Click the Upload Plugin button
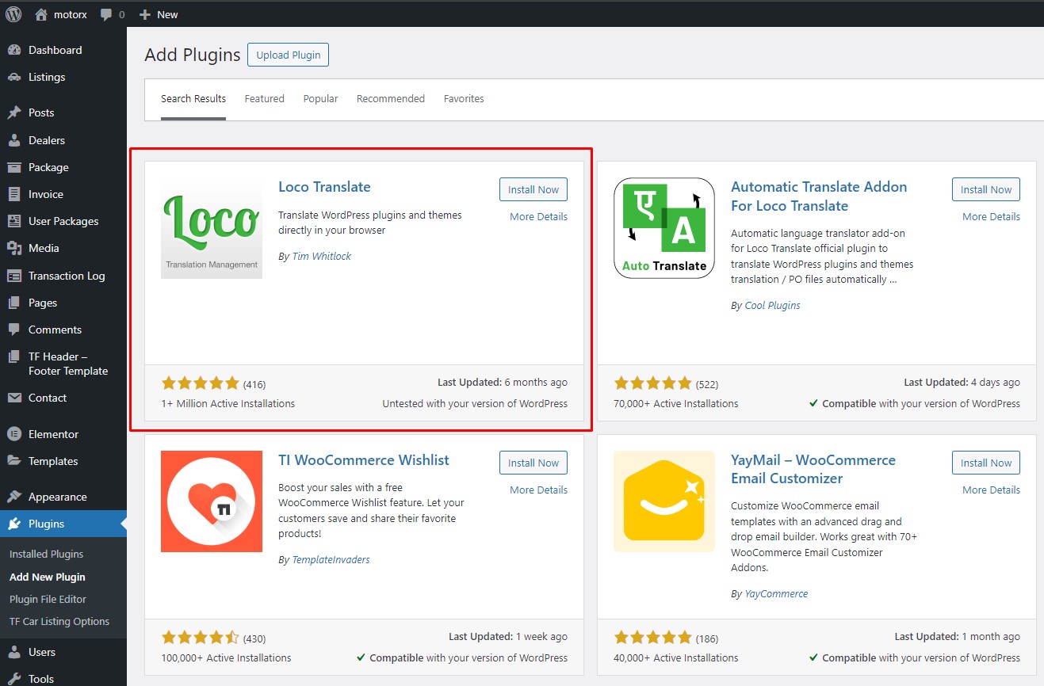The height and width of the screenshot is (686, 1044). click(289, 55)
